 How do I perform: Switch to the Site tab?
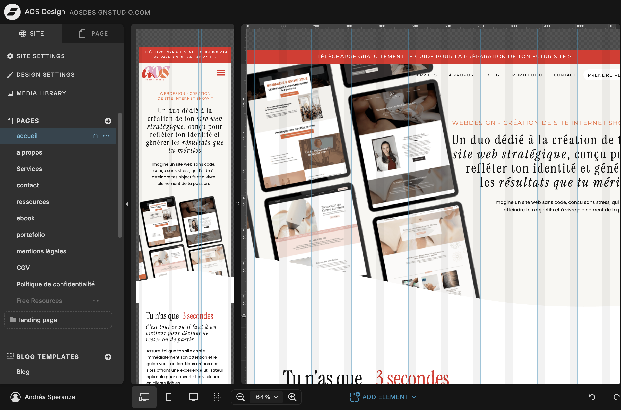[31, 33]
